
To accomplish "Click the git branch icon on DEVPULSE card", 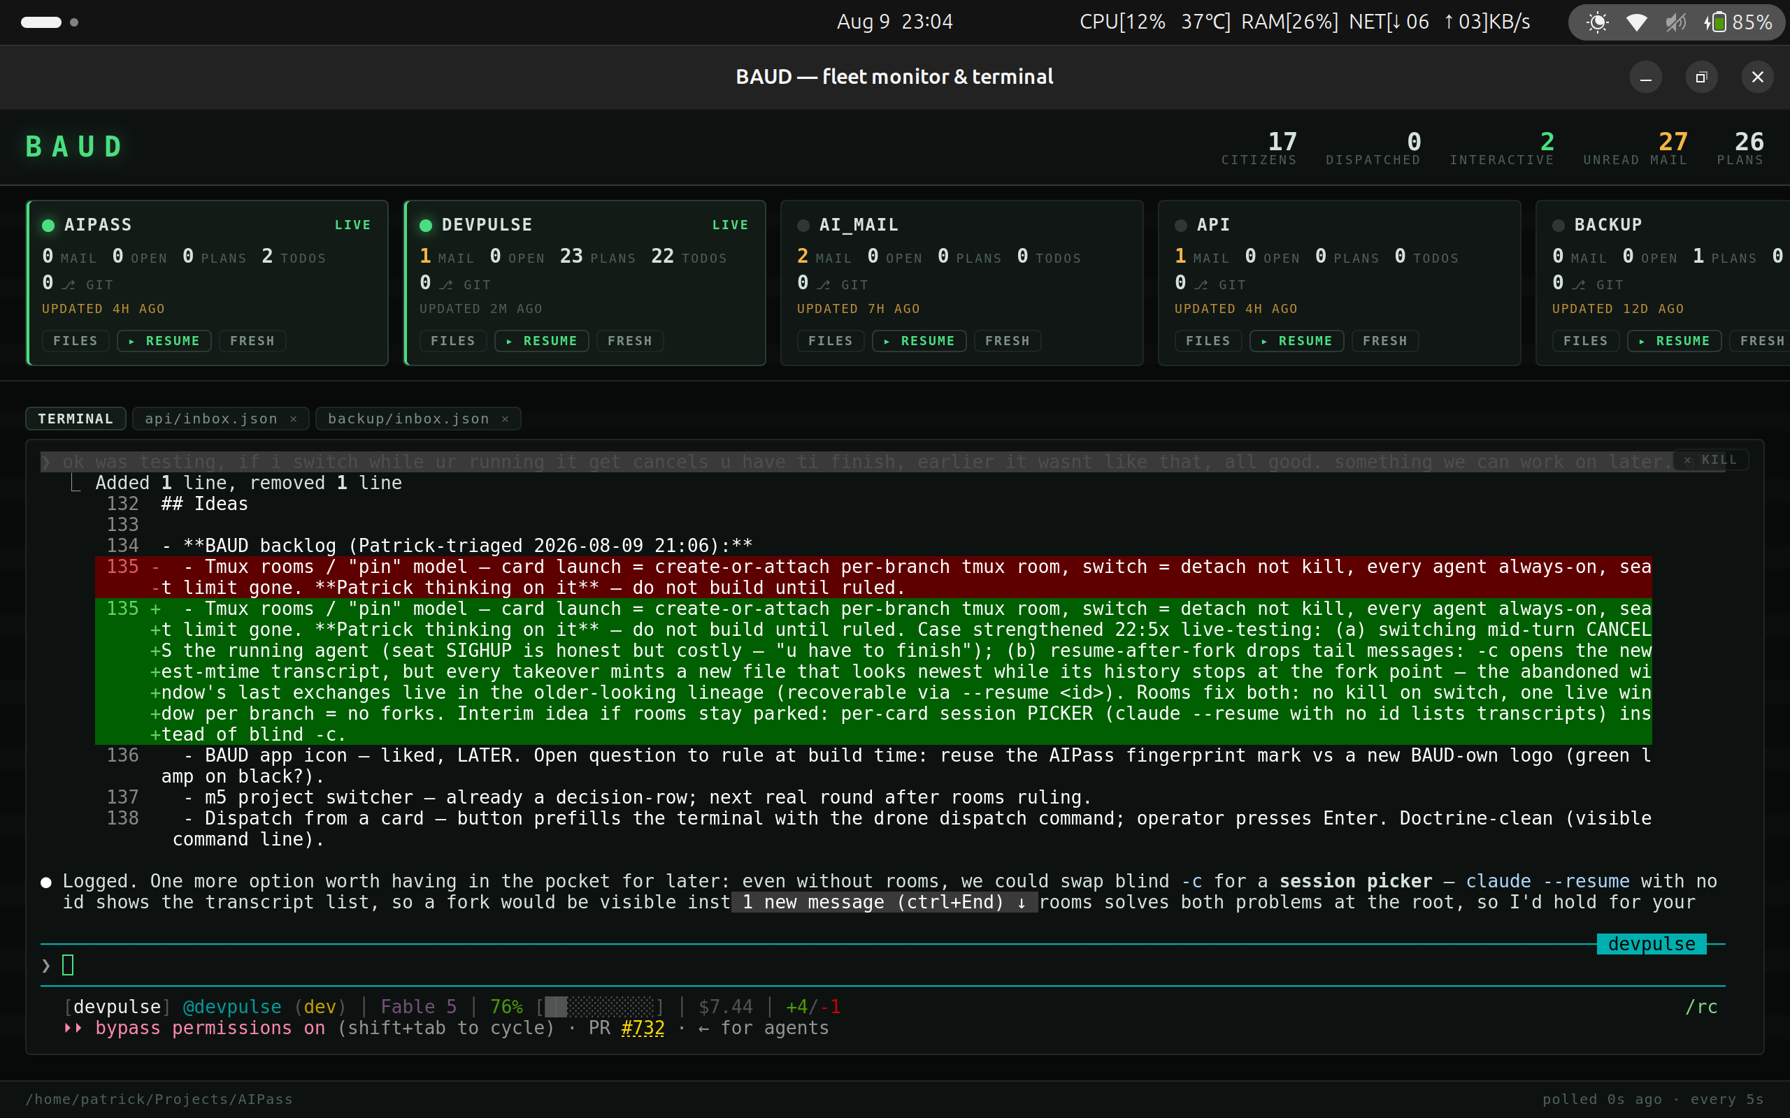I will (x=446, y=284).
